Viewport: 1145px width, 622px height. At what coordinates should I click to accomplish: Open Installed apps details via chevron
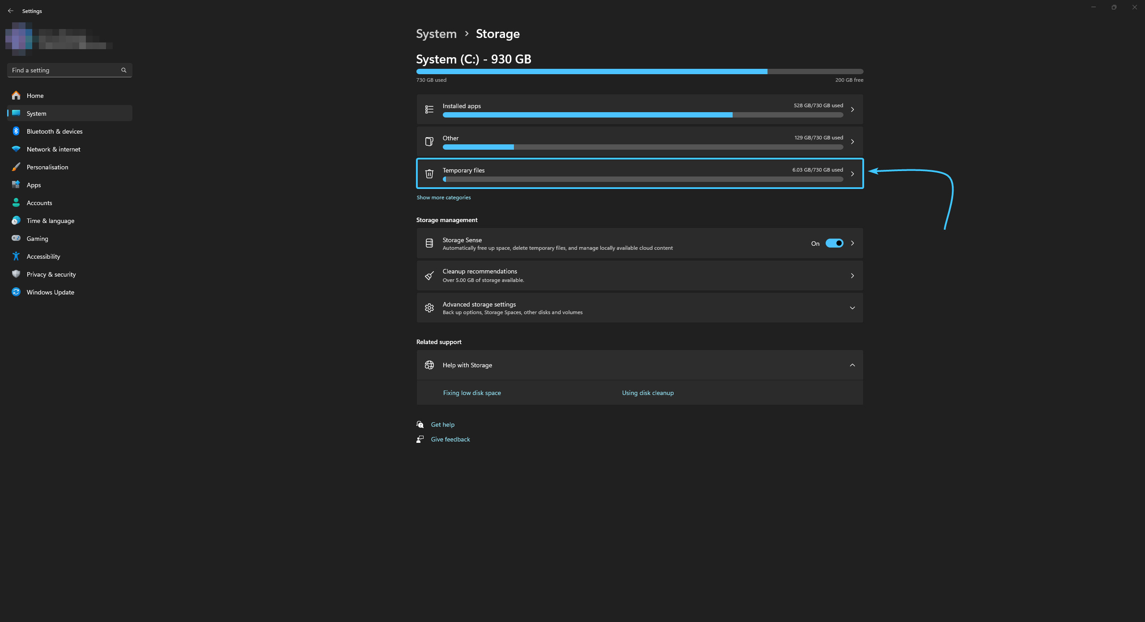[852, 109]
